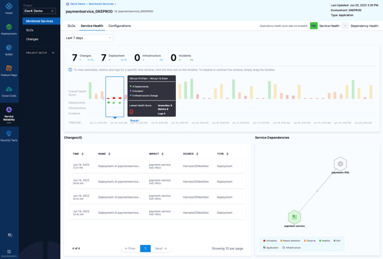Viewport: 383px width, 259px height.
Task: Open the Jun 14 12:37 PM deployment row
Action: coord(158,166)
